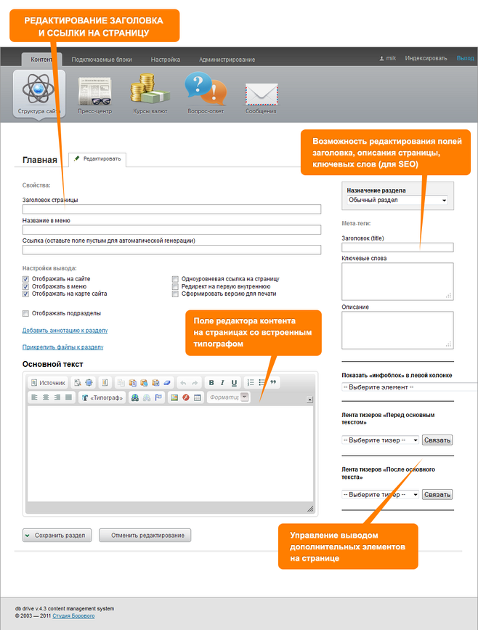
Task: Insert a table in the editor
Action: tap(197, 397)
